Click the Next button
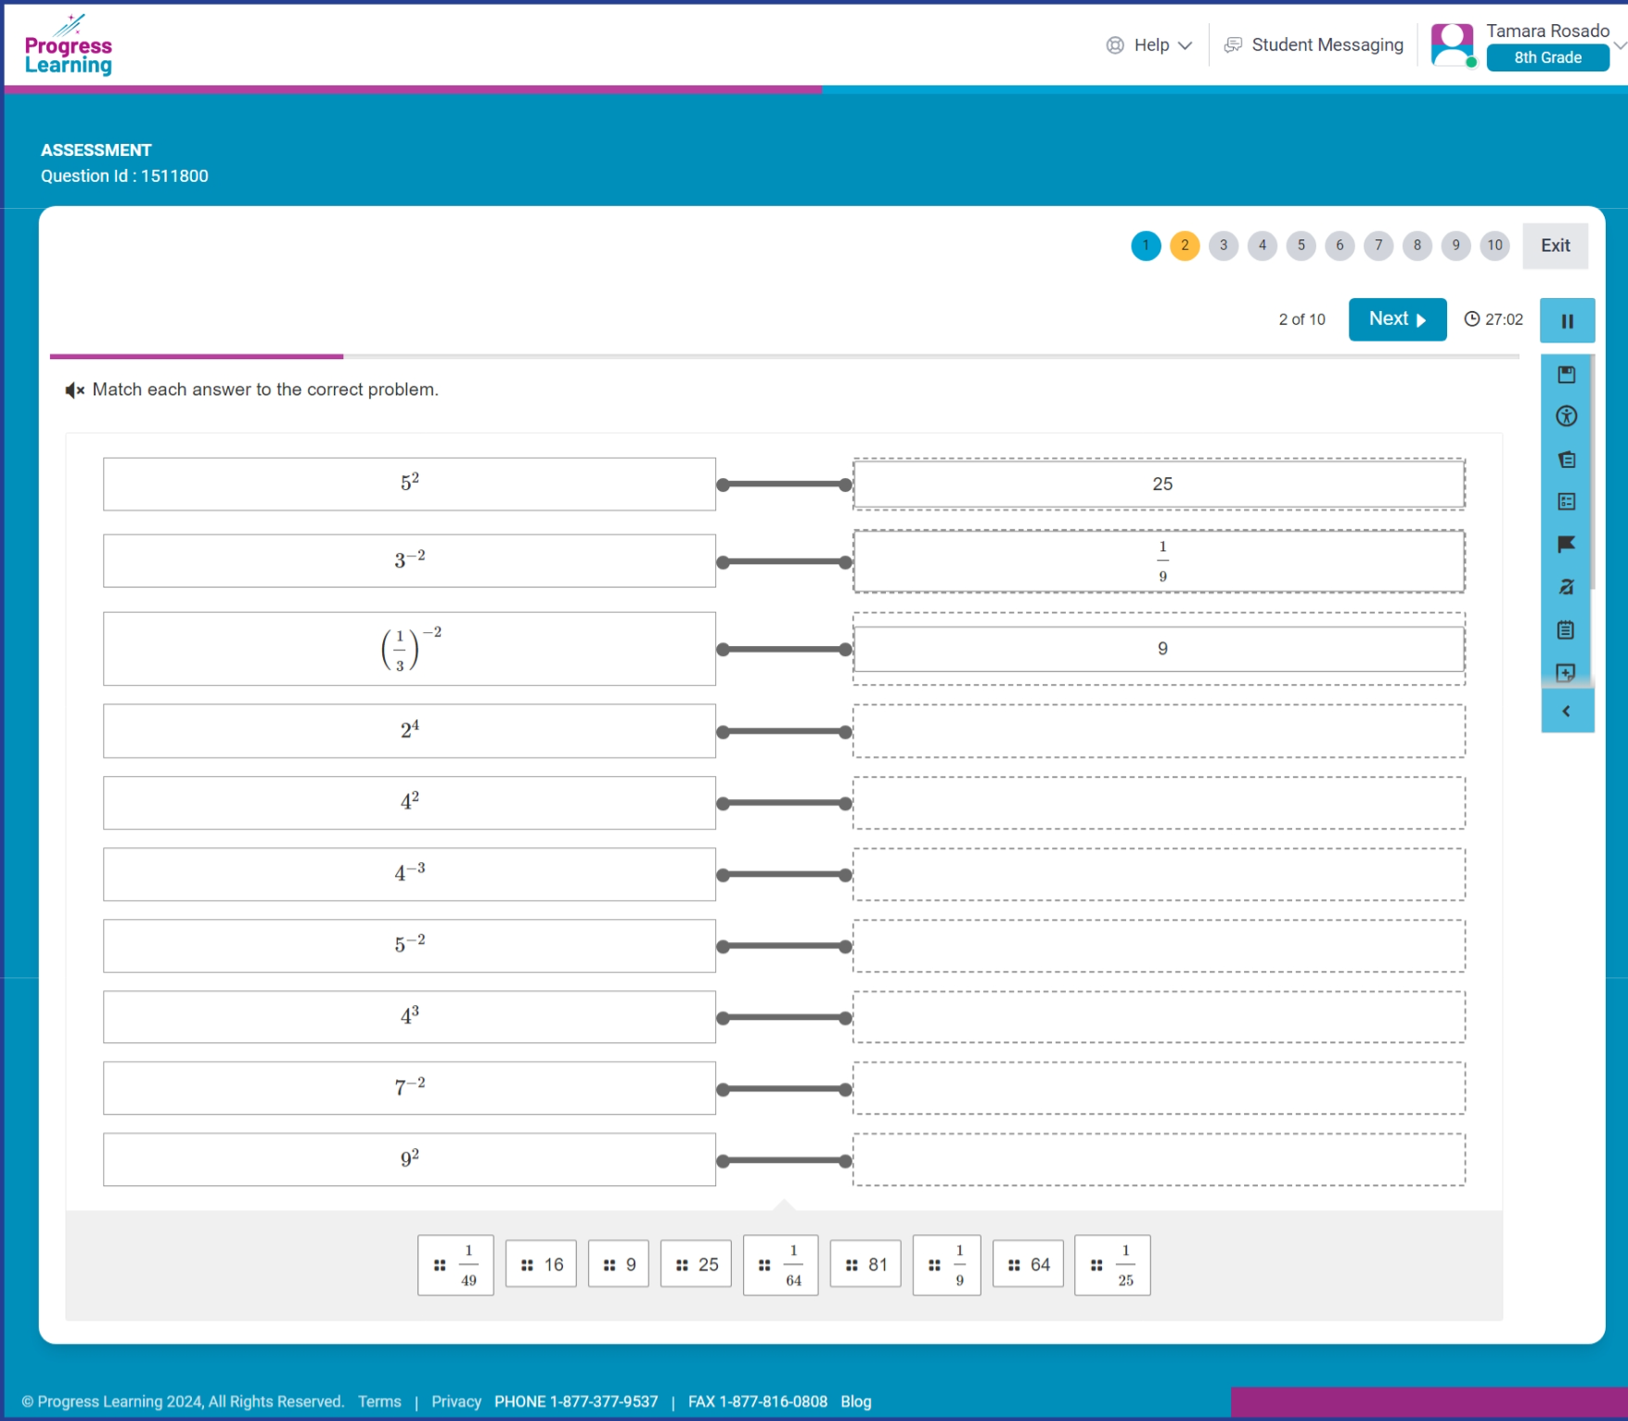1628x1421 pixels. [1397, 319]
